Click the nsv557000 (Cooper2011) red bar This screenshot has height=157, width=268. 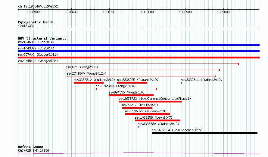[x=139, y=58]
